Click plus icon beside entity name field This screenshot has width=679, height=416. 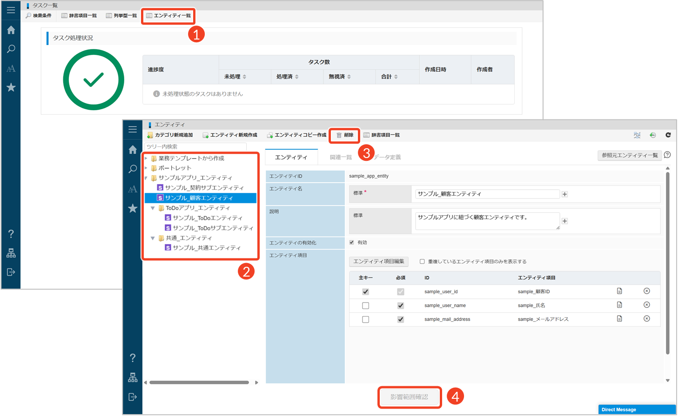[565, 194]
